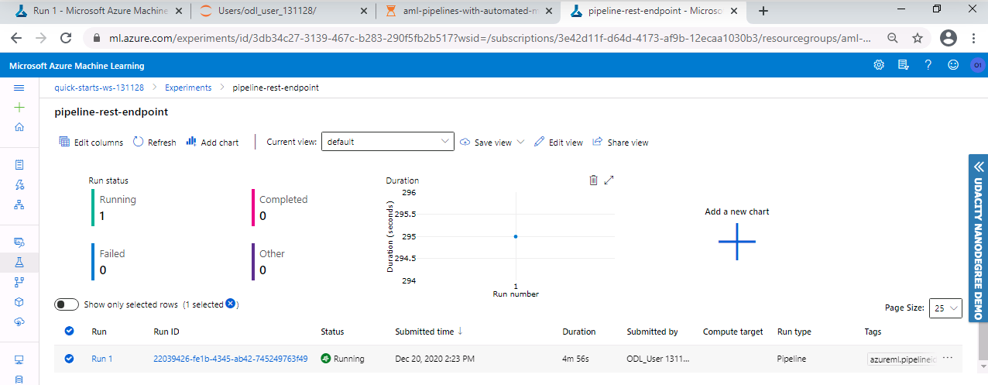Open settings gear in Azure header
Viewport: 988px width, 385px height.
[879, 65]
